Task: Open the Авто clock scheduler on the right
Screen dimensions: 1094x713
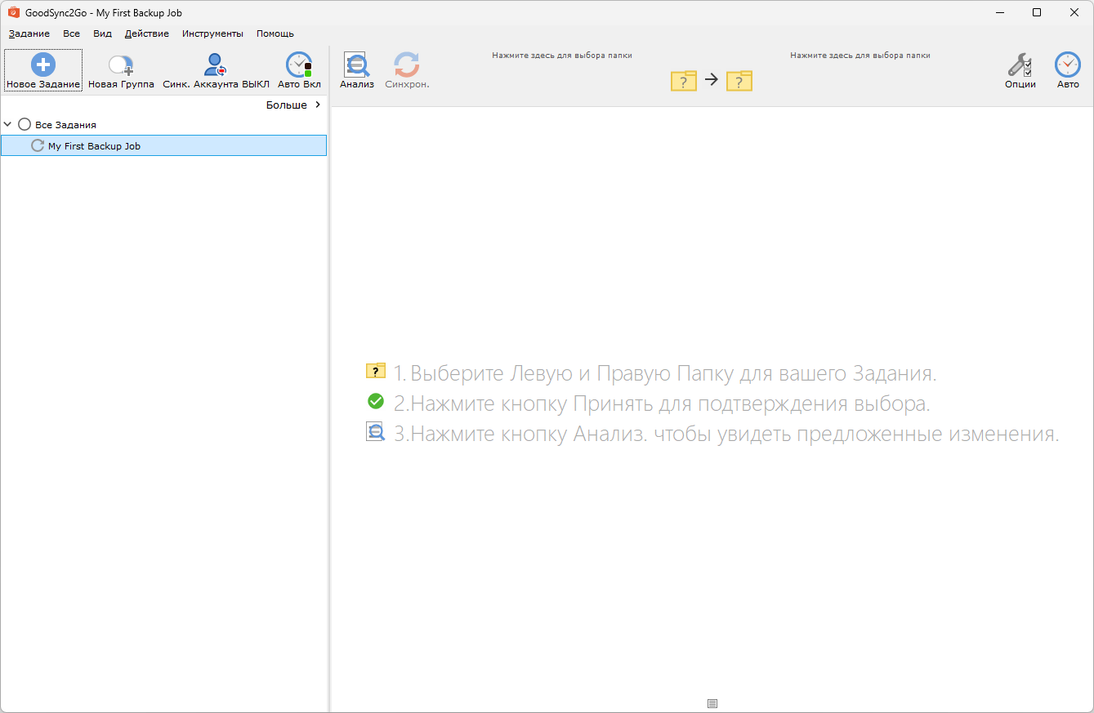Action: pyautogui.click(x=1068, y=70)
